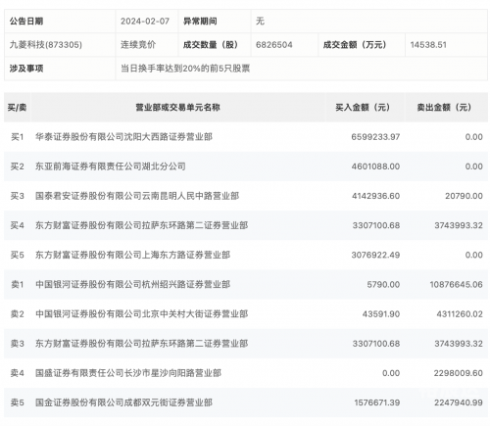The height and width of the screenshot is (426, 490).
Task: Click 中国银河证券股份有限公司杭州绍兴路证券营业部
Action: (x=132, y=285)
